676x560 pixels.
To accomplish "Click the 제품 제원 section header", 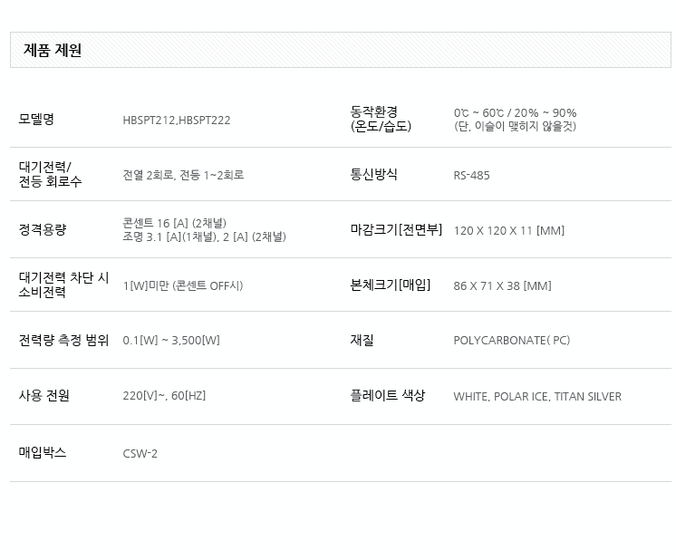I will pyautogui.click(x=53, y=51).
